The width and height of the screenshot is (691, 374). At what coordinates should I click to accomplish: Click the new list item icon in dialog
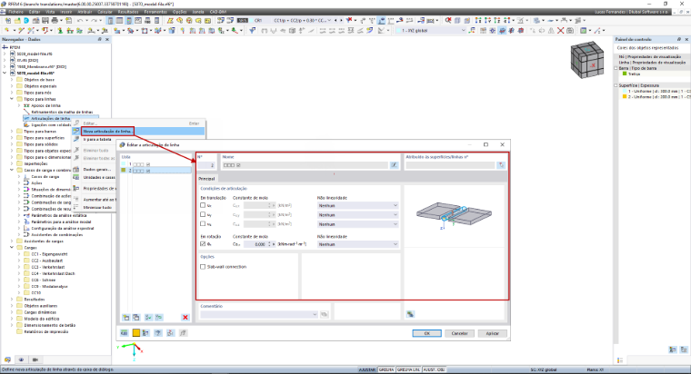[x=126, y=317]
